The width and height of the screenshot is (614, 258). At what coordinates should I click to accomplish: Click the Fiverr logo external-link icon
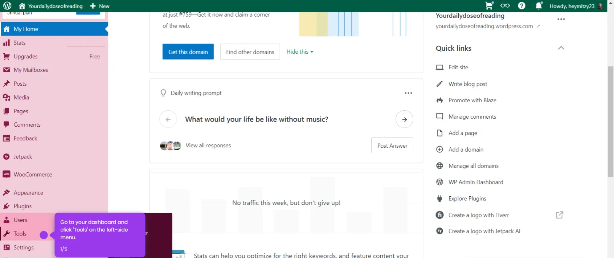click(x=560, y=215)
